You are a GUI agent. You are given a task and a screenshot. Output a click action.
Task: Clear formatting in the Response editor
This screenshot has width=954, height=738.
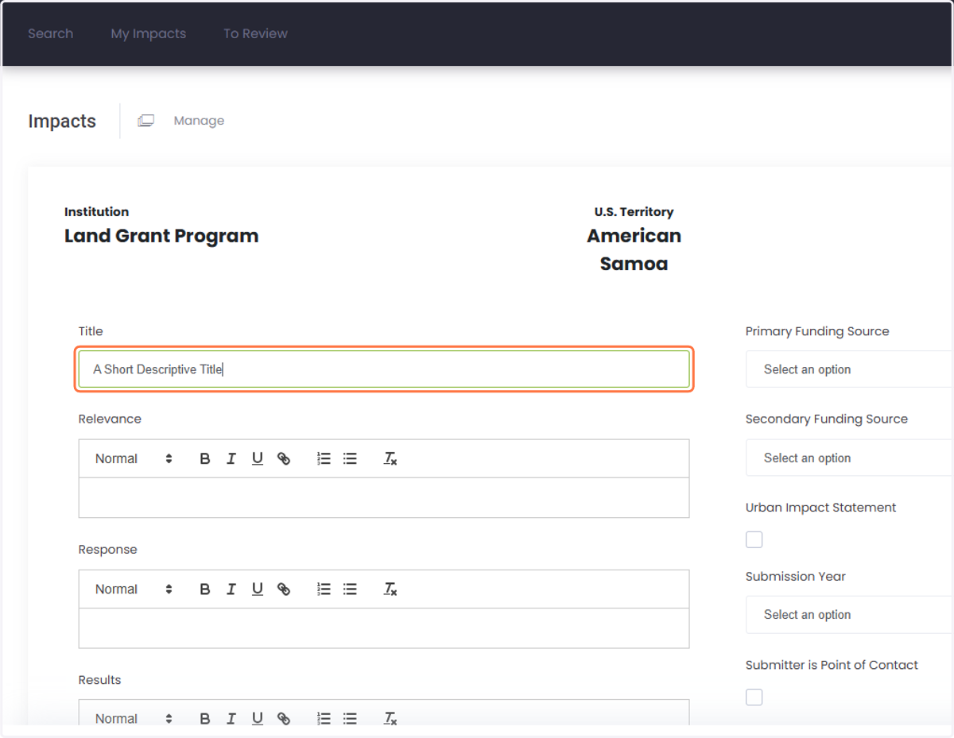click(x=390, y=589)
